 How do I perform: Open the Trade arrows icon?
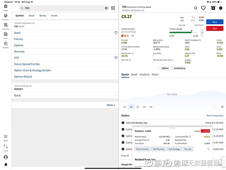[6, 147]
